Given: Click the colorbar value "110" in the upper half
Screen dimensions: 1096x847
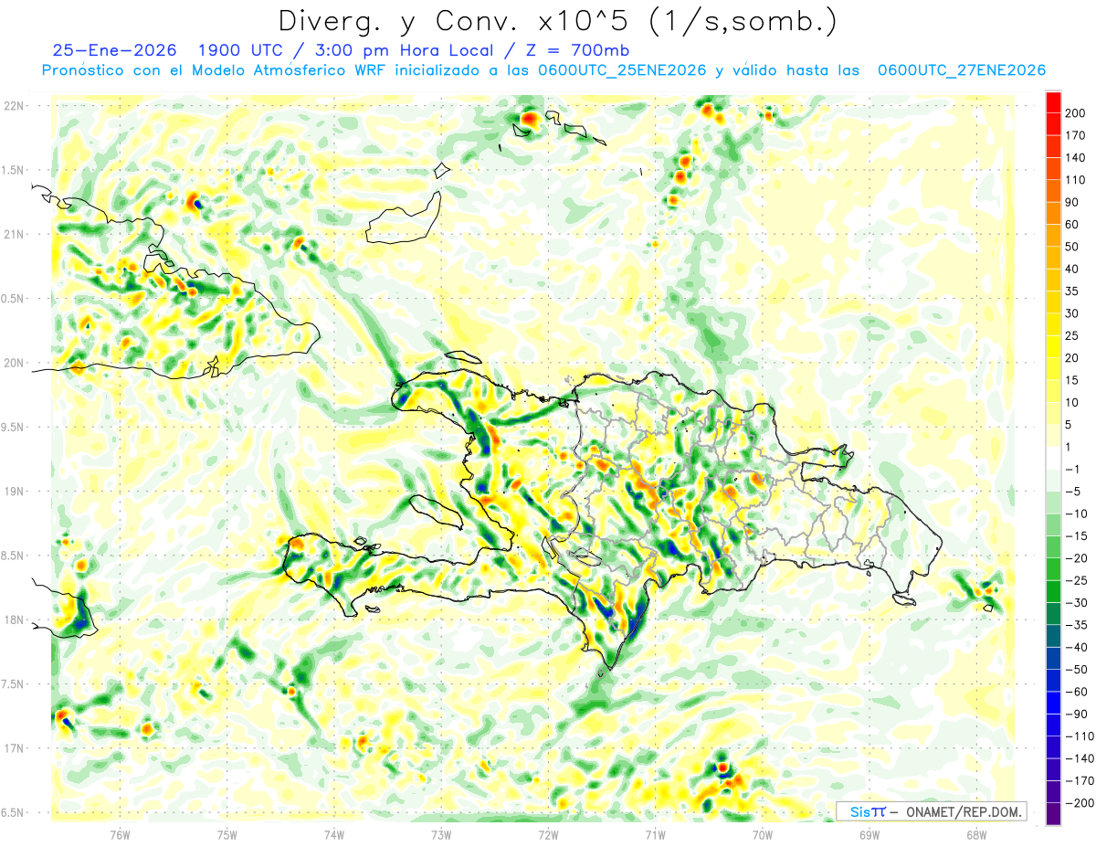Looking at the screenshot, I should (x=1076, y=180).
